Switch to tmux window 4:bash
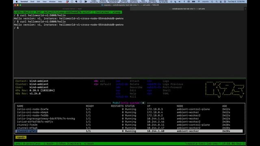260x146 pixels. point(89,144)
